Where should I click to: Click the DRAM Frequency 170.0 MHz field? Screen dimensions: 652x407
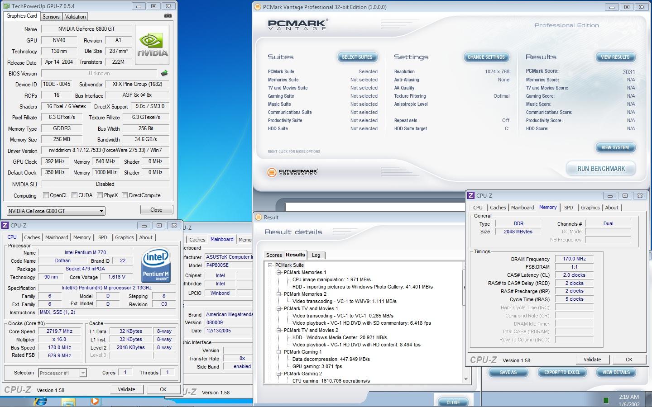point(574,259)
